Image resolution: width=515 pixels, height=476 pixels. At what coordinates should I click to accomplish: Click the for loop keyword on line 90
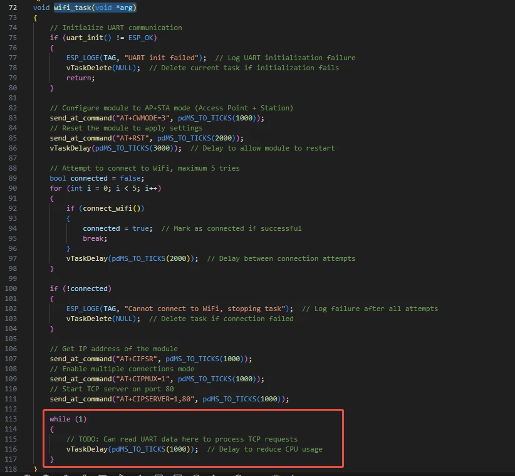[56, 188]
